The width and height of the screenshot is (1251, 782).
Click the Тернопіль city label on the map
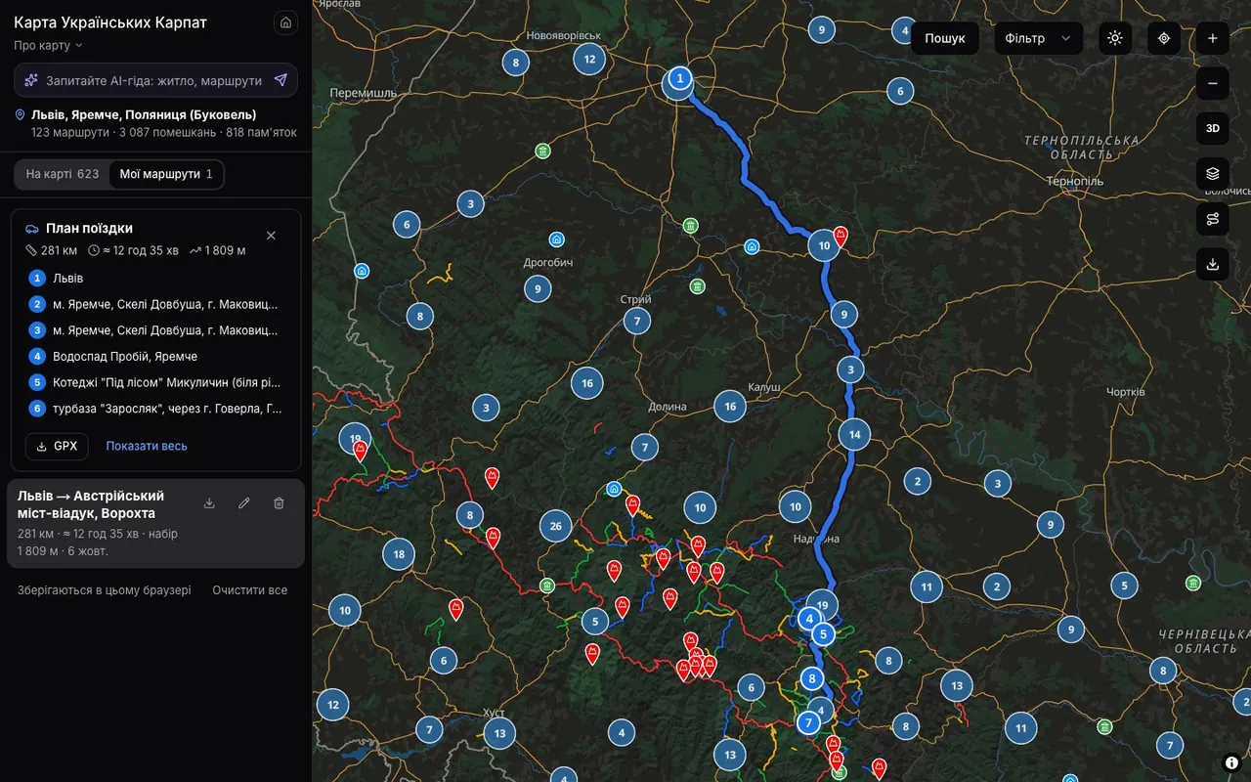click(x=1074, y=181)
